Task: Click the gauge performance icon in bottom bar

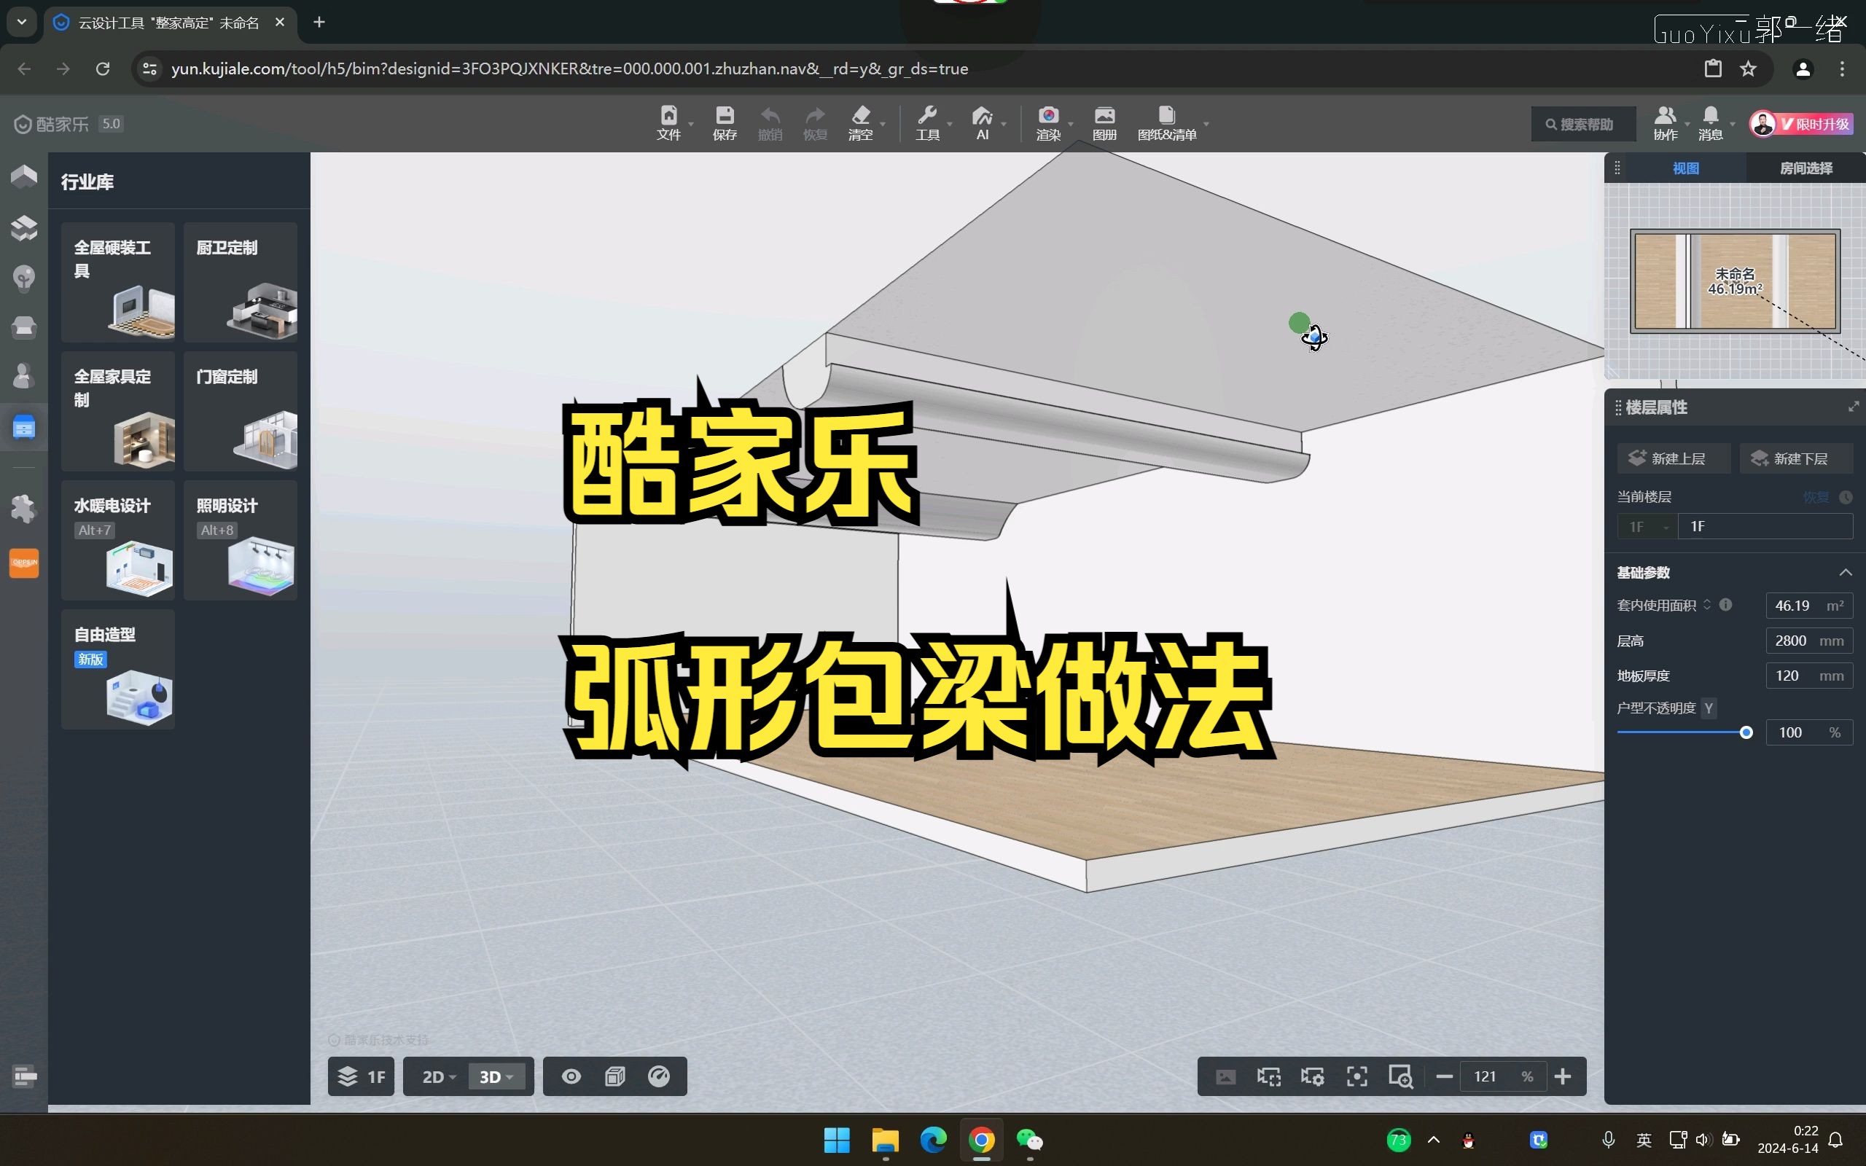Action: 658,1076
